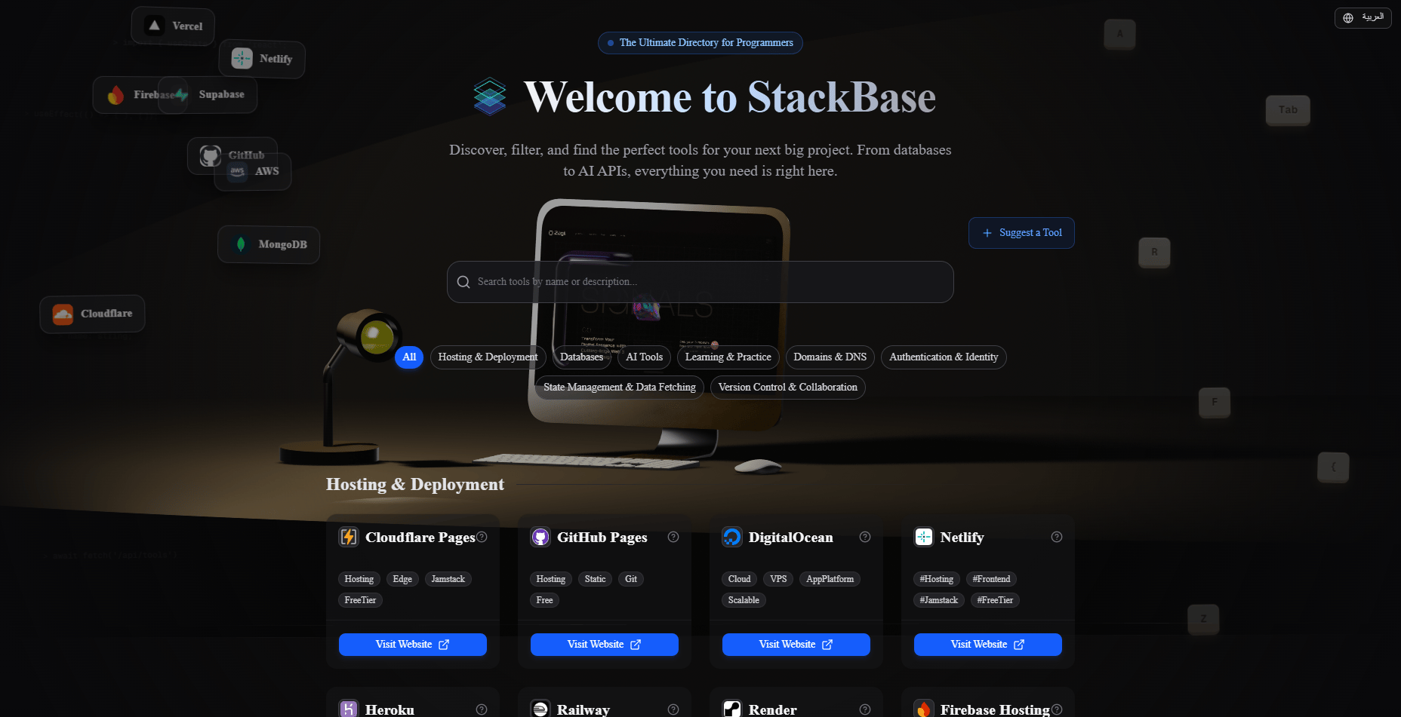Screen dimensions: 1401x717
Task: Click the GitHub Pages card logo
Action: click(540, 537)
